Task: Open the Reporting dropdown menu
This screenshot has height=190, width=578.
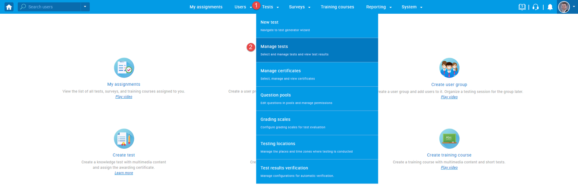Action: point(379,7)
